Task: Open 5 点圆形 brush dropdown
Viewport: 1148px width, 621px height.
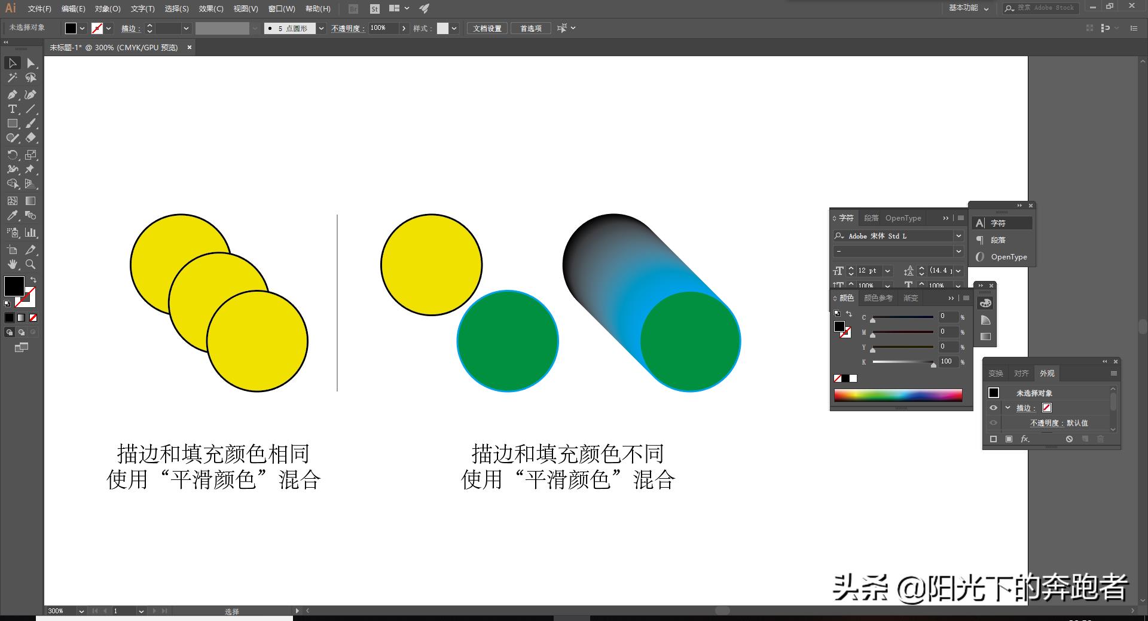Action: [x=321, y=28]
